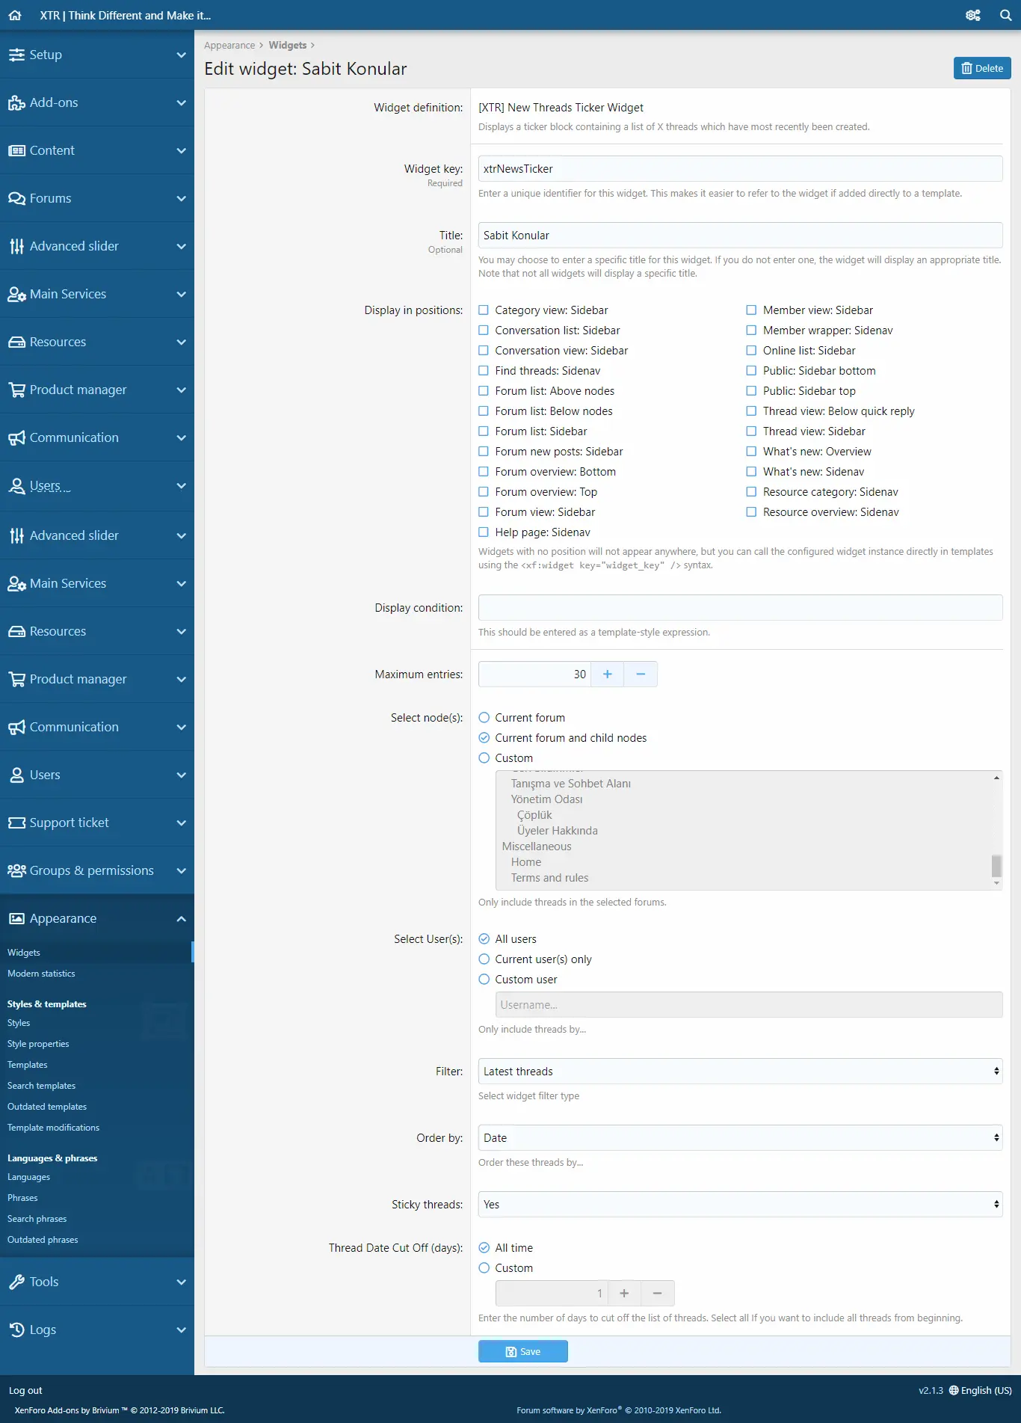Click the Add-ons puzzle icon
Screen dimensions: 1021x1423
point(16,103)
